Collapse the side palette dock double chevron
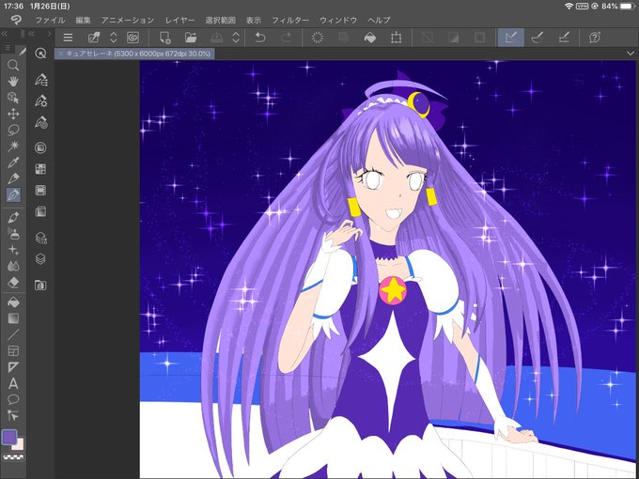The width and height of the screenshot is (639, 479). point(31,34)
